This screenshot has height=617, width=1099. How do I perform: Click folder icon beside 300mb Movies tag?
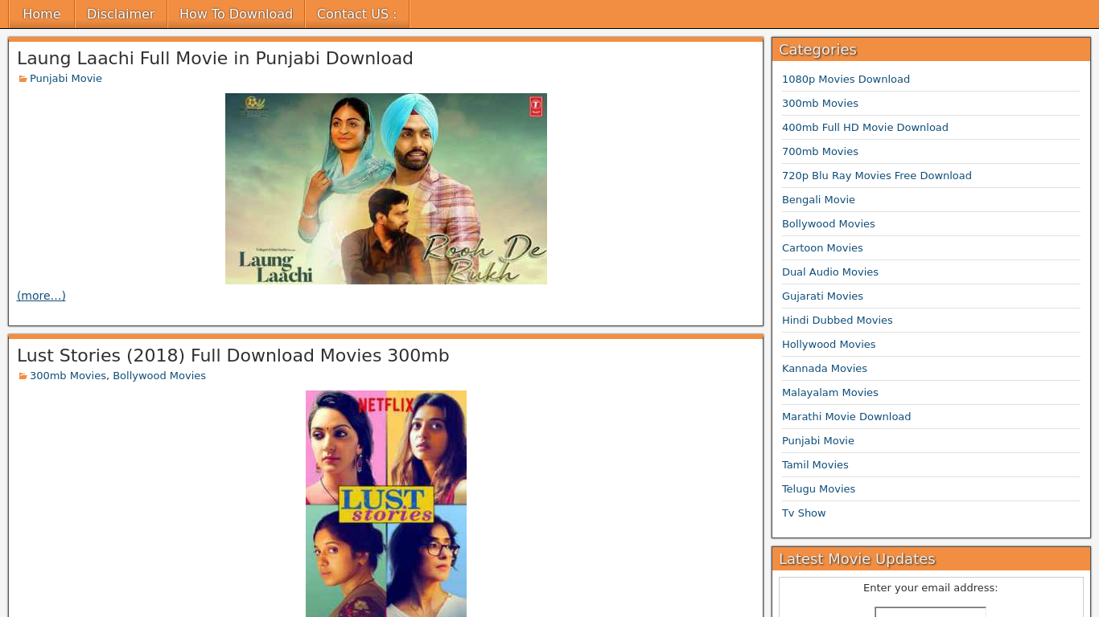tap(23, 376)
